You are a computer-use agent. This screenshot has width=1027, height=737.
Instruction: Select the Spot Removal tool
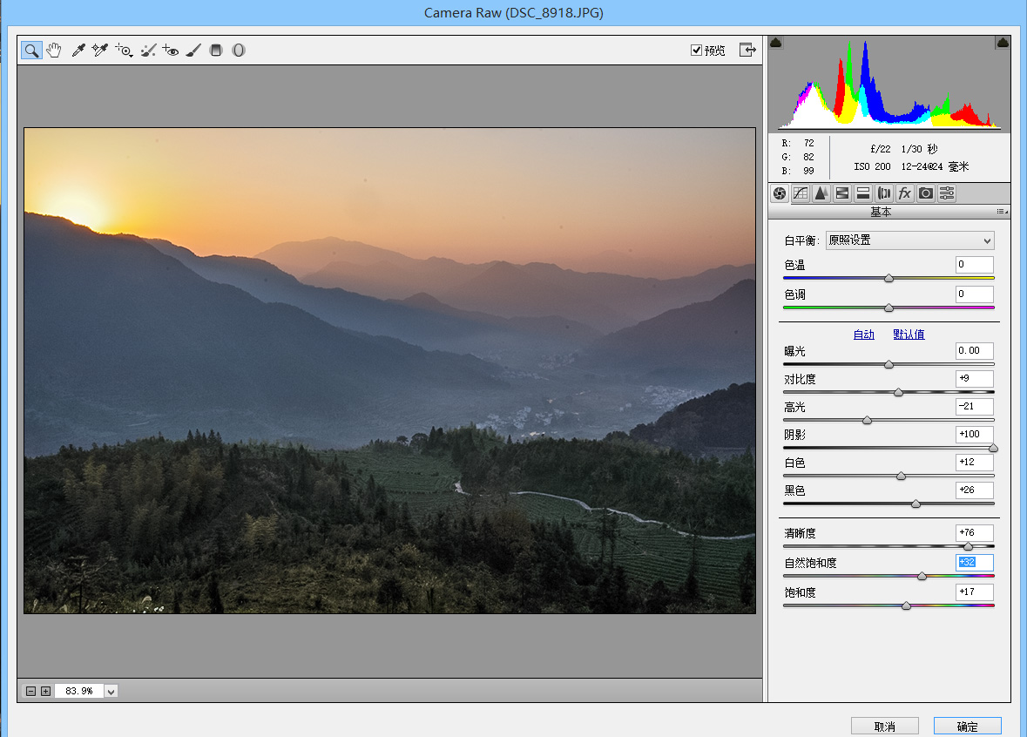149,51
